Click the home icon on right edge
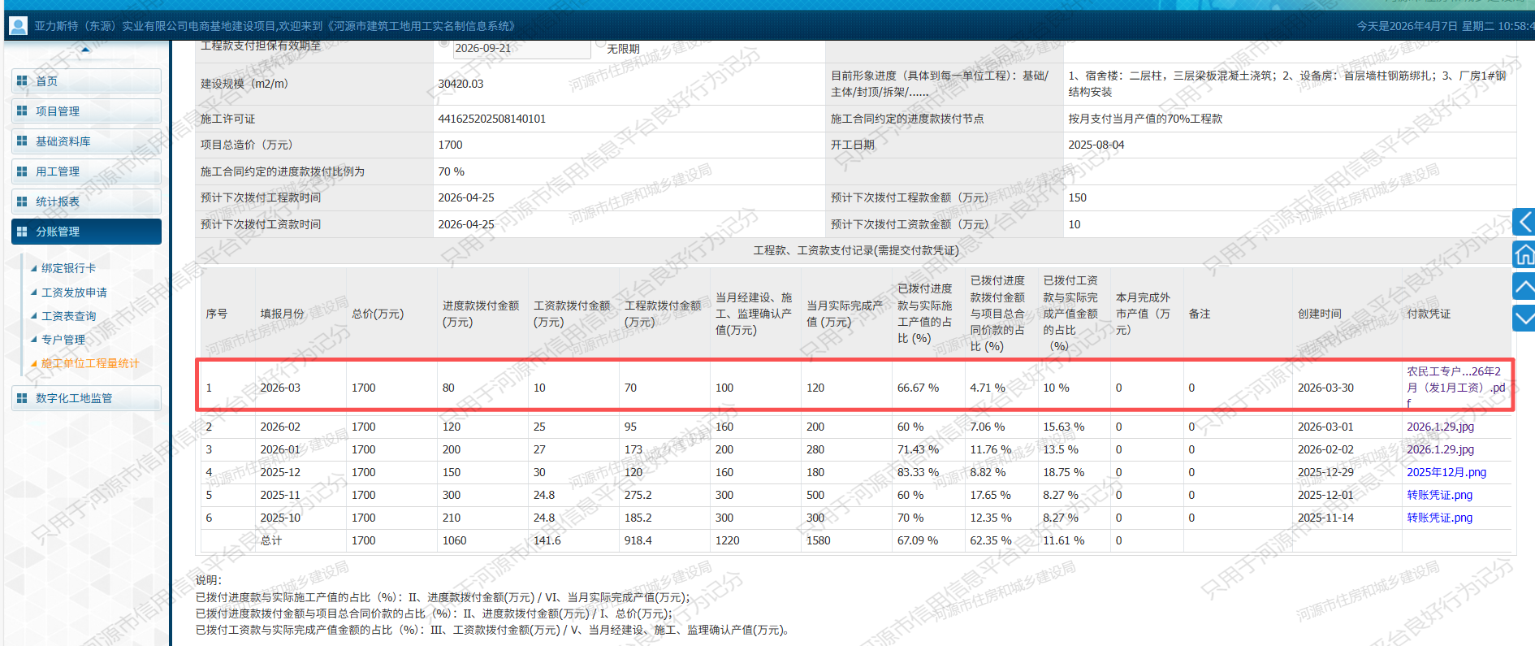 [x=1524, y=254]
